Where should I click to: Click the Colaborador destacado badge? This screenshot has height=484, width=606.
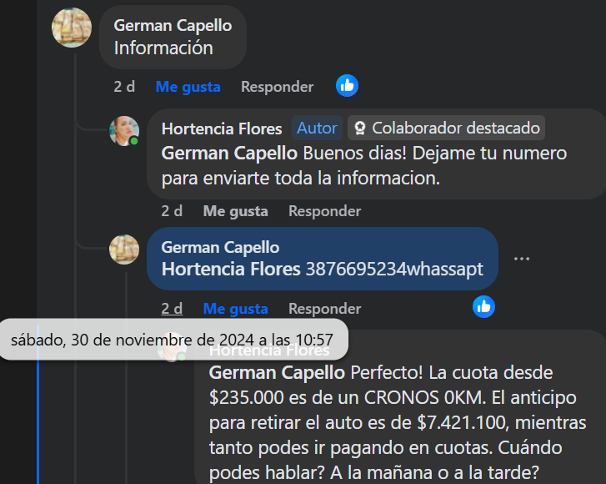pyautogui.click(x=447, y=128)
